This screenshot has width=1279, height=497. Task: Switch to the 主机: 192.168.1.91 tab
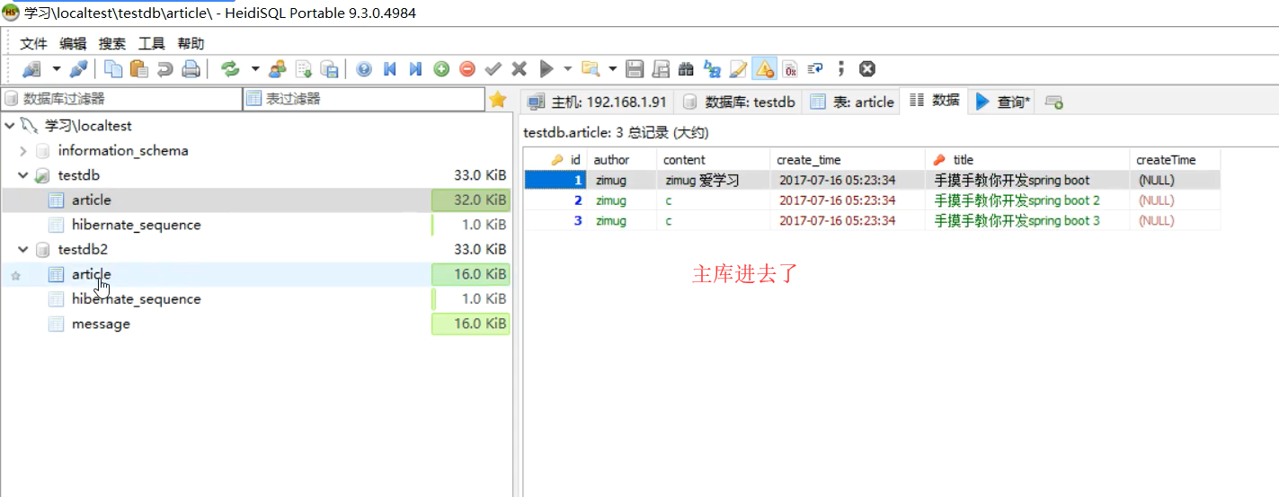(597, 102)
